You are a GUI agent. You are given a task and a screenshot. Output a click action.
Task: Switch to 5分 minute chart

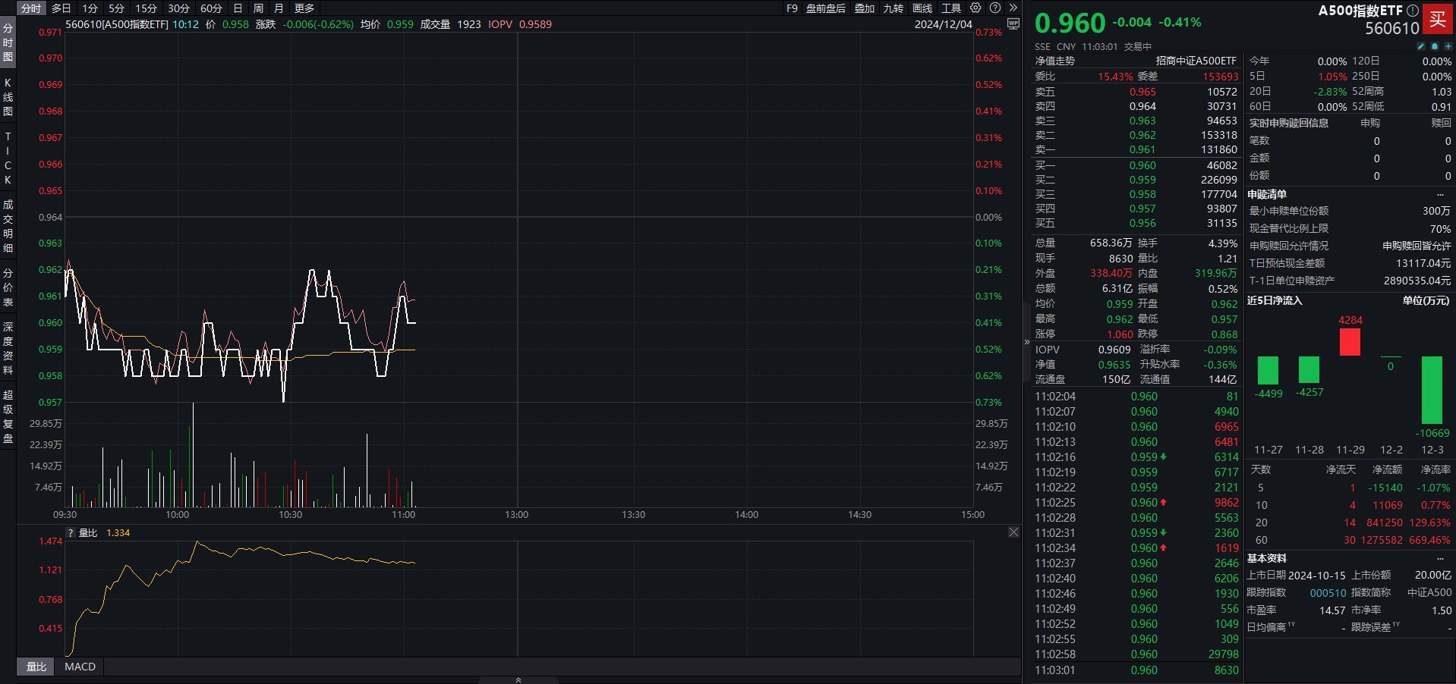(x=116, y=8)
